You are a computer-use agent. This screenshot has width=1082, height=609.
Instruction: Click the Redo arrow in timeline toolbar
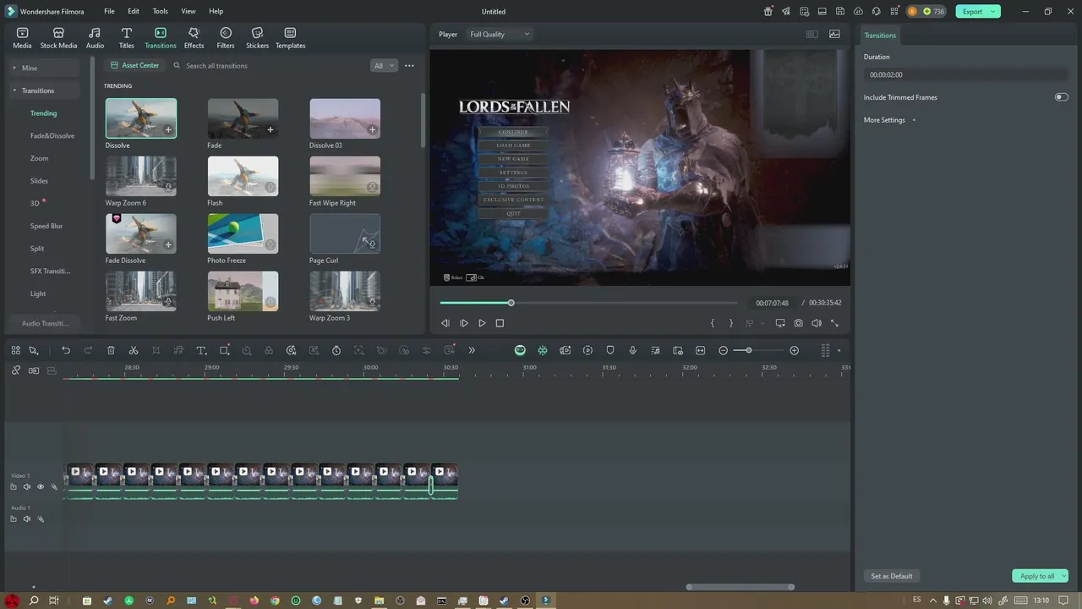88,350
